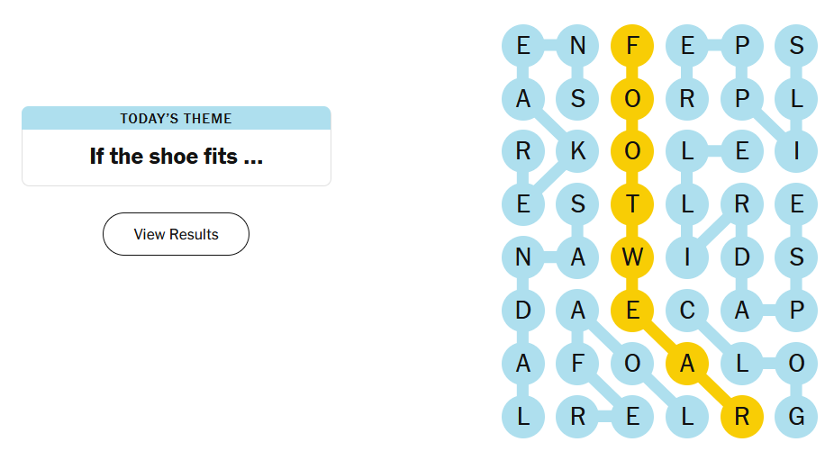Tap the yellow A in FOOTWEAR
This screenshot has height=469, width=834.
(x=687, y=363)
